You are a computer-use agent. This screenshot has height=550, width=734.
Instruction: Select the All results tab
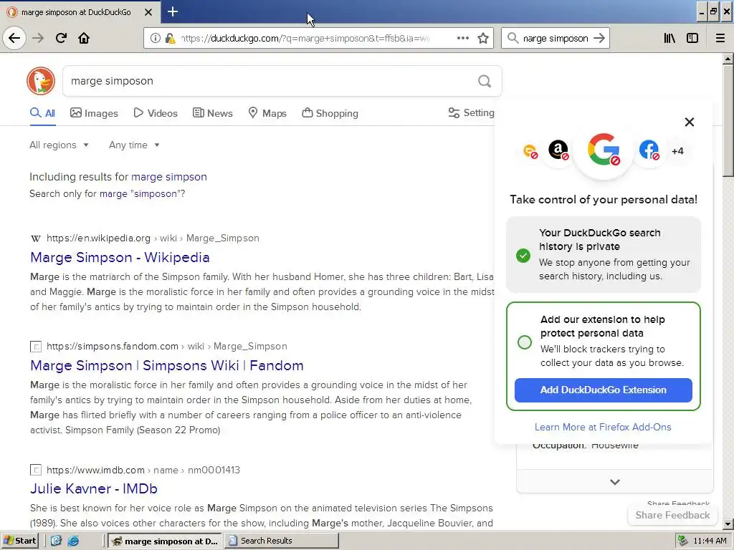tap(42, 113)
